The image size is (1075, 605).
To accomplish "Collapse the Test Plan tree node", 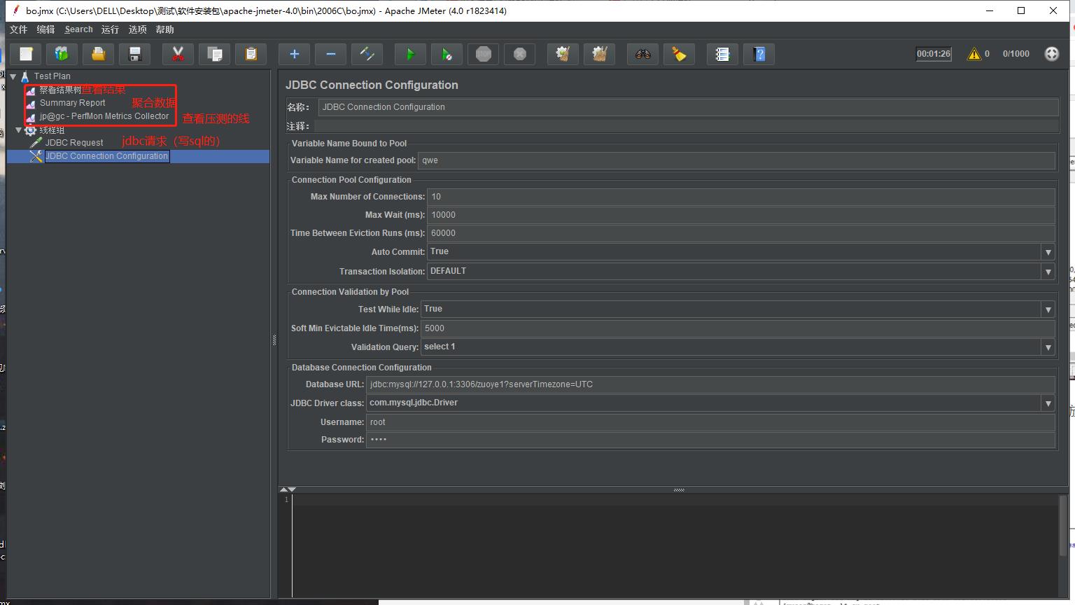I will coord(13,76).
